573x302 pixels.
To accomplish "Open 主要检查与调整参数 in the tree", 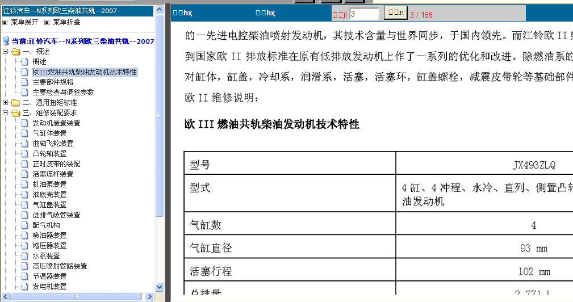I will pos(63,93).
